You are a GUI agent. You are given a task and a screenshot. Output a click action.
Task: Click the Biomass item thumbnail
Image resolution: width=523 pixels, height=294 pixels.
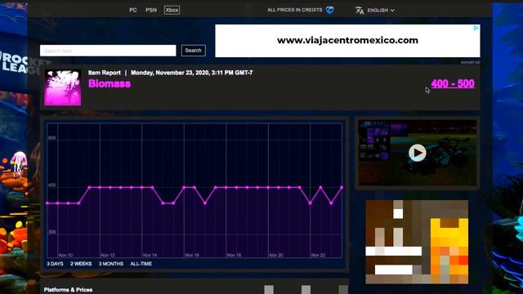[x=63, y=87]
